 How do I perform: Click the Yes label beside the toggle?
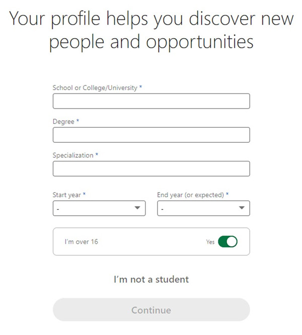pos(210,242)
